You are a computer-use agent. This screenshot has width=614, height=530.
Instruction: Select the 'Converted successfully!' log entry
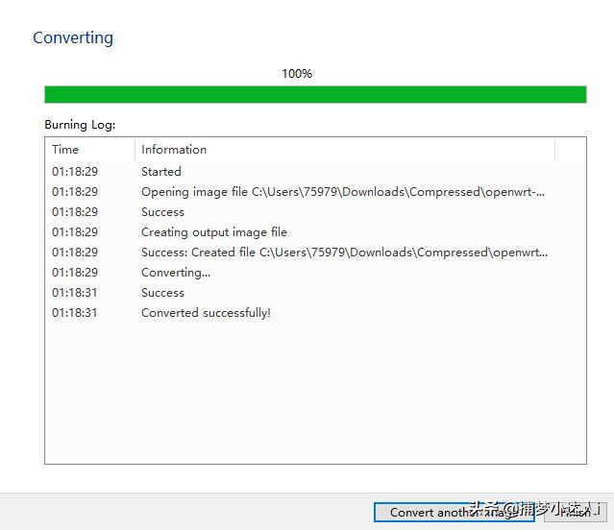click(315, 313)
